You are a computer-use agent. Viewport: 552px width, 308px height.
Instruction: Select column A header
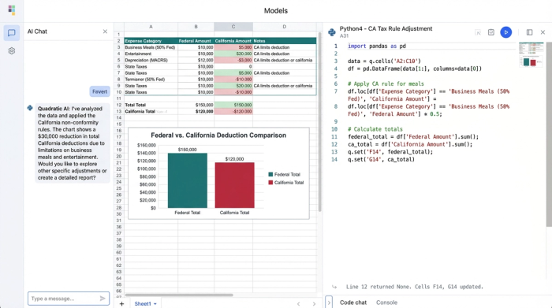pos(151,27)
